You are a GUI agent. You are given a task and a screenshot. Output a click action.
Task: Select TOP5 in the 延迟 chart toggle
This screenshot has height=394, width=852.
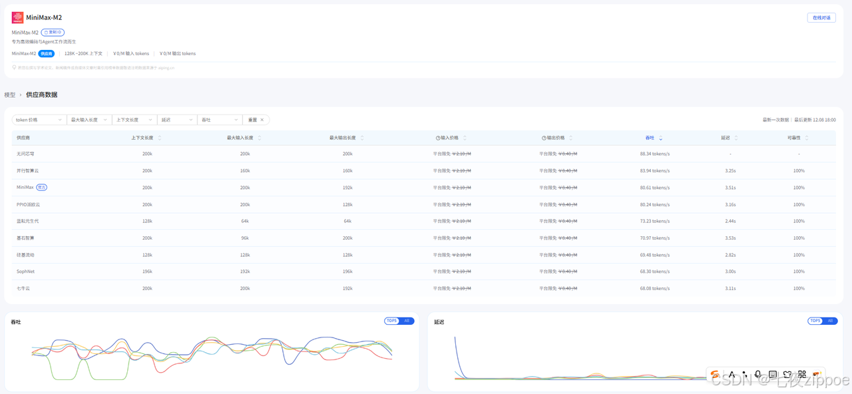tap(815, 321)
